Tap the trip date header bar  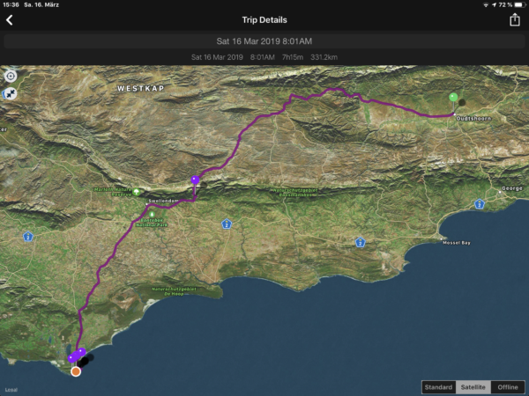click(x=264, y=40)
